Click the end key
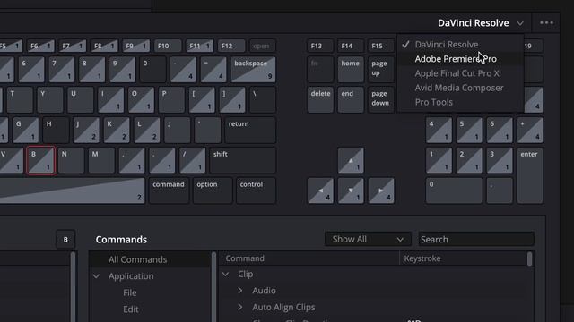 coord(351,99)
